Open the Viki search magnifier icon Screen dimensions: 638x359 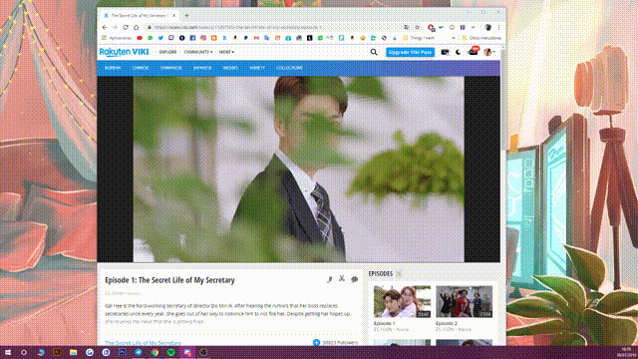coord(374,52)
